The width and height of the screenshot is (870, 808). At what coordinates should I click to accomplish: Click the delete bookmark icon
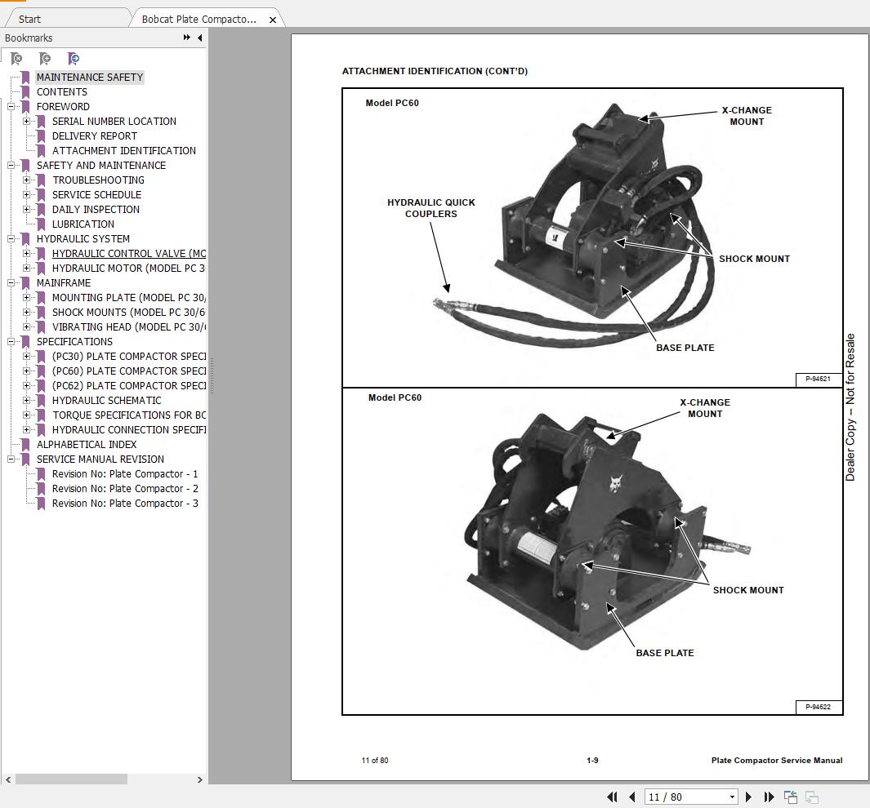(x=16, y=59)
